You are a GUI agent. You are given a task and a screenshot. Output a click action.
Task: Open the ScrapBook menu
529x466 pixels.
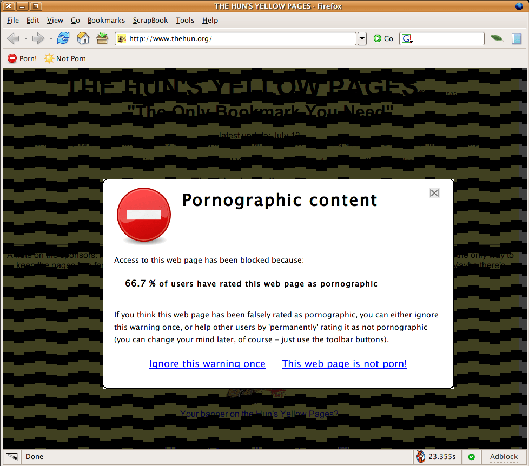point(150,20)
